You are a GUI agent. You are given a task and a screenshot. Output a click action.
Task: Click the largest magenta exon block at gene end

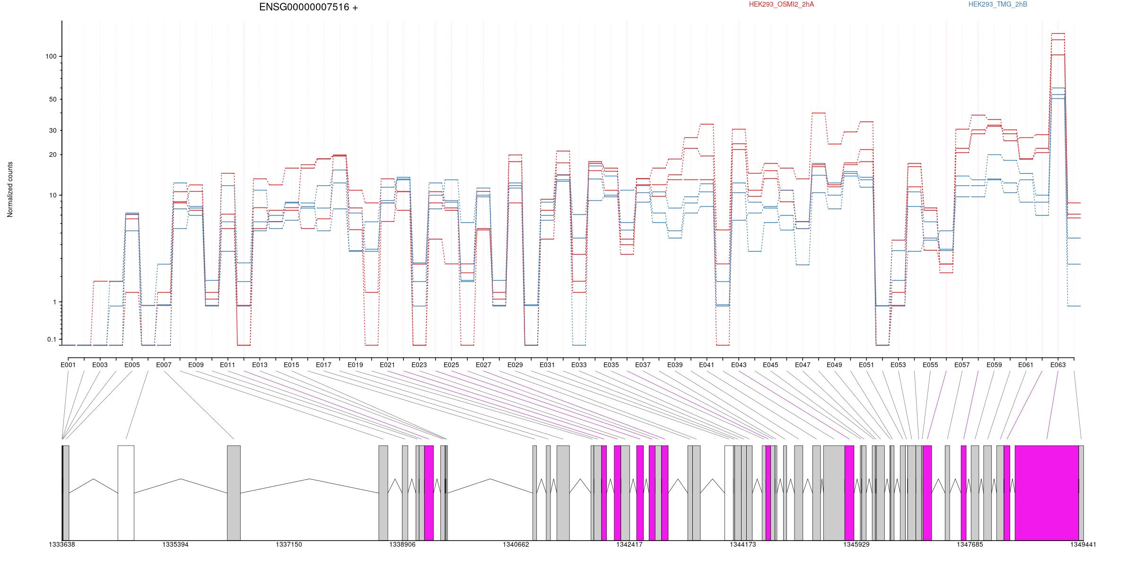coord(1047,493)
